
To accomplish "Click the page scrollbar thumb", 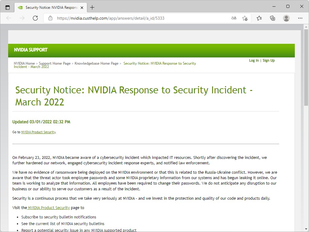I will coord(306,67).
